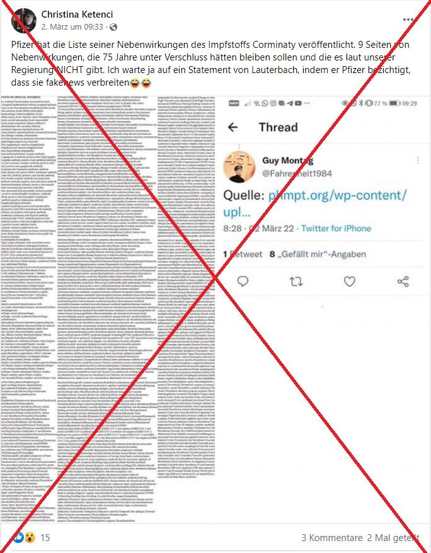Open the 3 Kommentare link
Viewport: 431px width, 553px height.
[x=331, y=538]
